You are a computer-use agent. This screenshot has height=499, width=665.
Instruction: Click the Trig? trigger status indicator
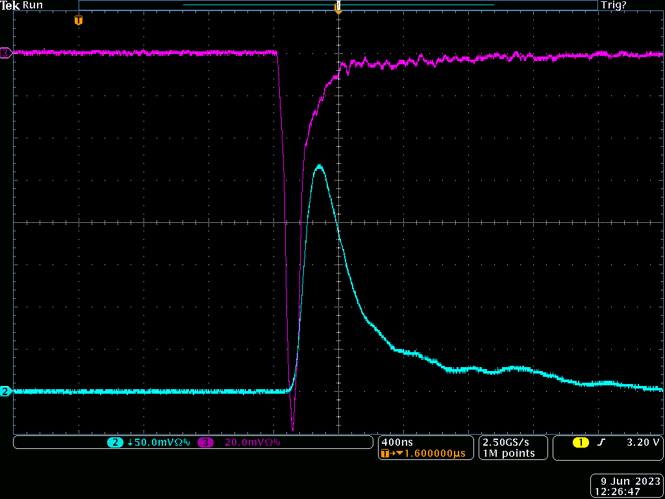[x=614, y=5]
